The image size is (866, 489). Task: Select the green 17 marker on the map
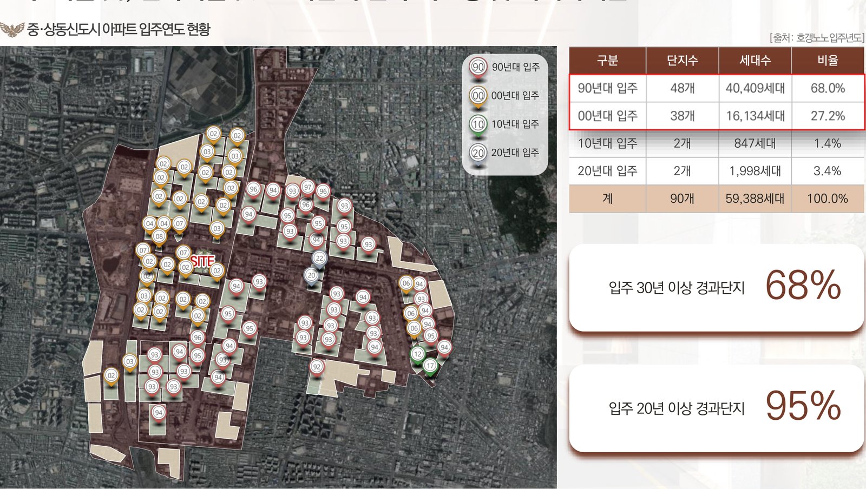pyautogui.click(x=430, y=367)
